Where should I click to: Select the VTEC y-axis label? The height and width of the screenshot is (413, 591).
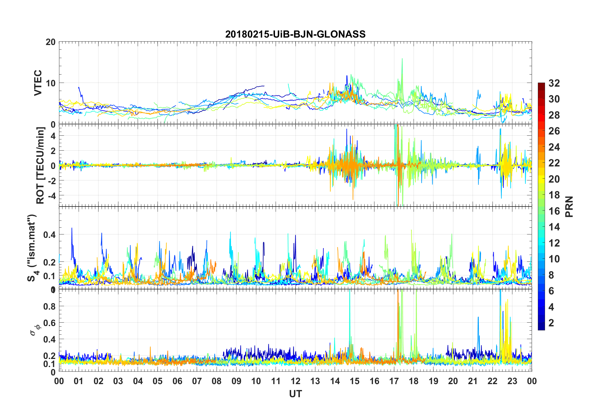coord(38,83)
